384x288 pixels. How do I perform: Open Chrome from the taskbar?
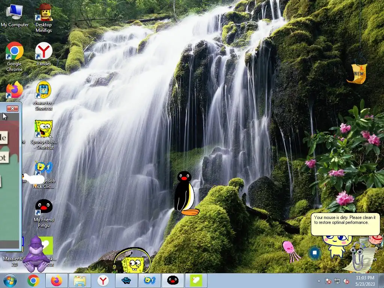[33, 280]
